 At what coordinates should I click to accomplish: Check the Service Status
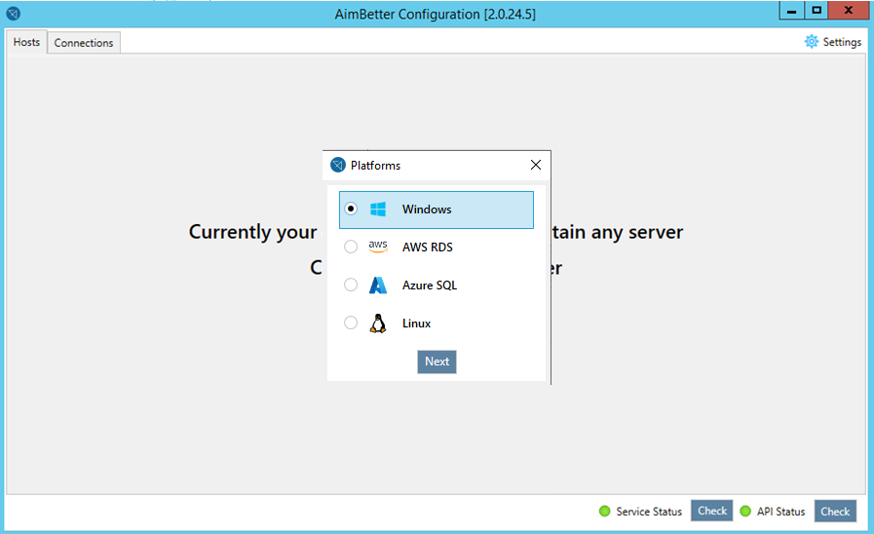pyautogui.click(x=712, y=511)
